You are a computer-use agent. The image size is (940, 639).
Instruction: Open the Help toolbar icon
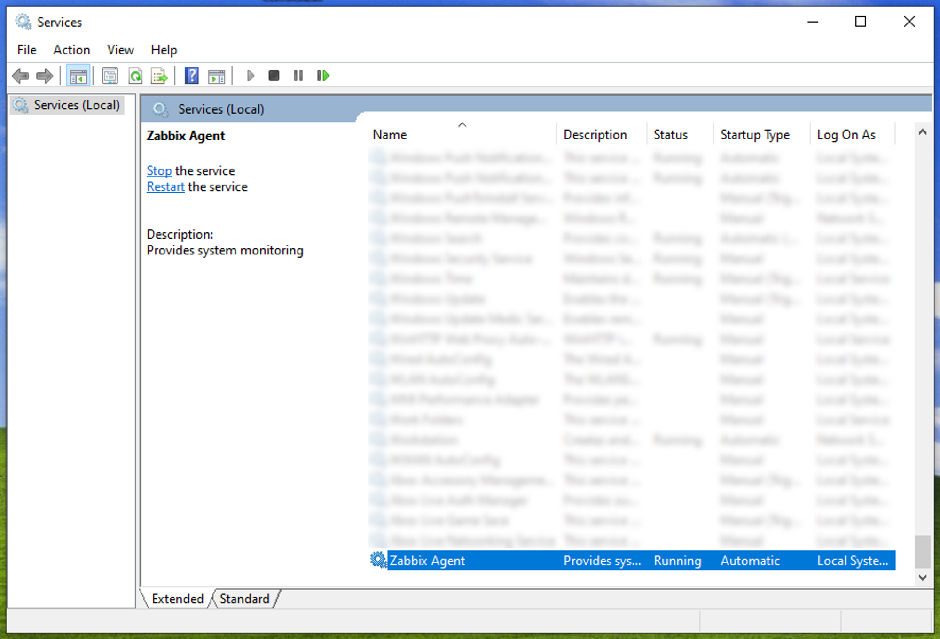click(x=191, y=76)
